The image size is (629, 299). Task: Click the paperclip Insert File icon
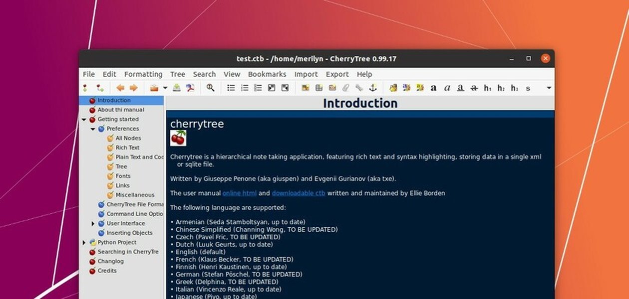pyautogui.click(x=345, y=88)
